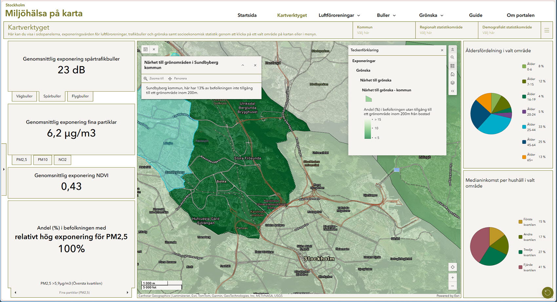Switch particle view to PM10
557x302 pixels.
(x=43, y=160)
